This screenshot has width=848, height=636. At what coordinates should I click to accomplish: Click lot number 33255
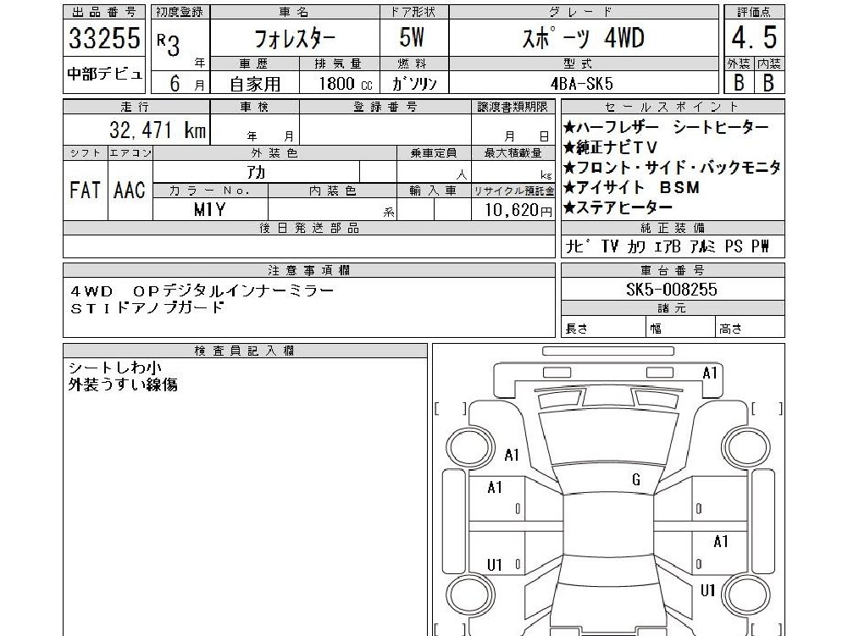tap(104, 38)
